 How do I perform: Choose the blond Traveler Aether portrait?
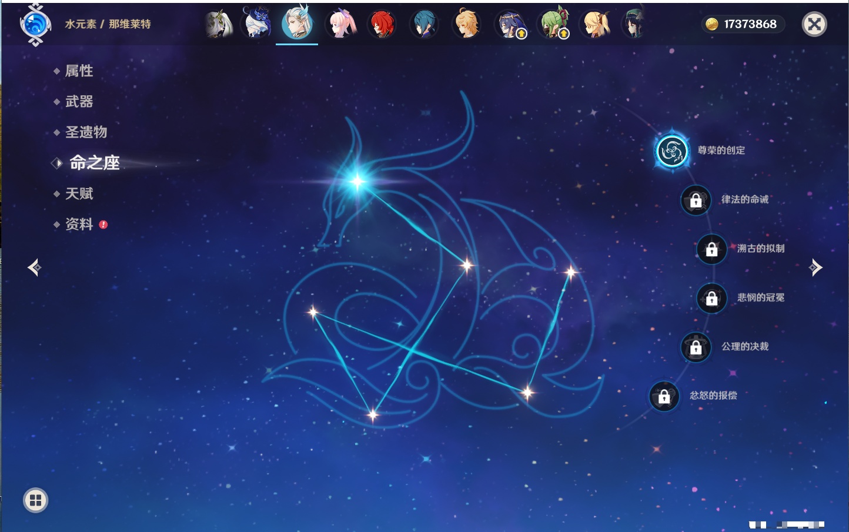(467, 24)
